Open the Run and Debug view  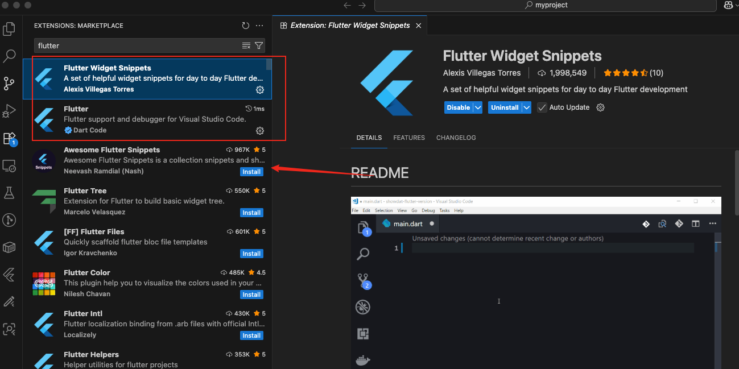point(9,111)
